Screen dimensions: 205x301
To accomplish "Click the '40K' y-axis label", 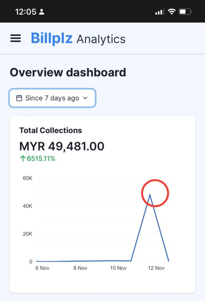I will pyautogui.click(x=27, y=206).
